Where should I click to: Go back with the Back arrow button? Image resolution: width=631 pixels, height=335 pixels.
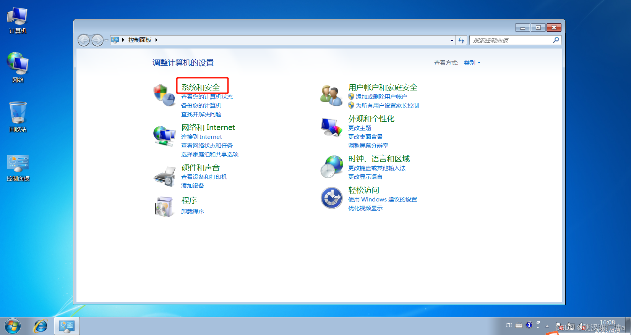tap(84, 40)
